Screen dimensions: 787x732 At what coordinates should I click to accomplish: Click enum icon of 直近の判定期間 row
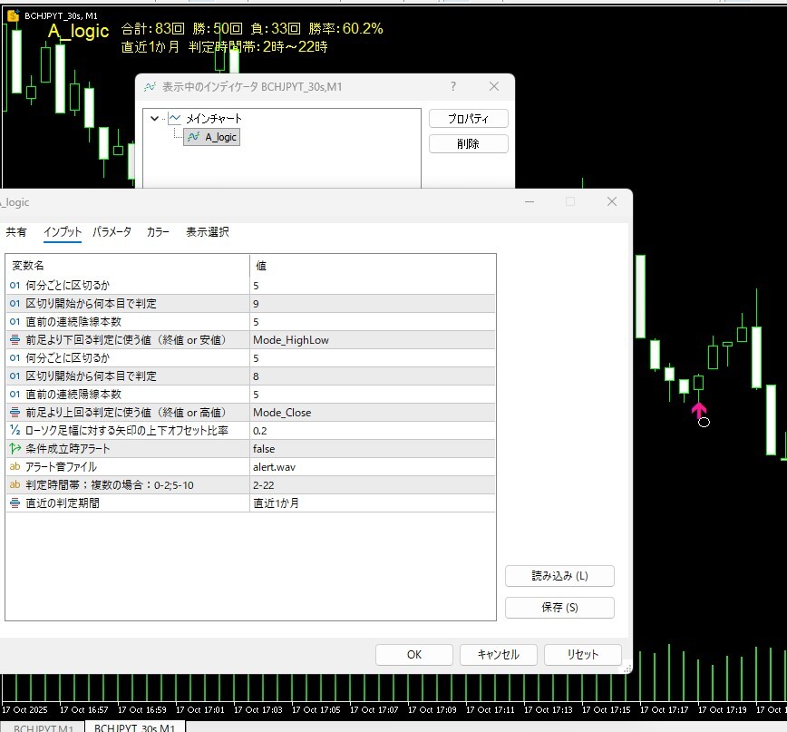pyautogui.click(x=15, y=503)
